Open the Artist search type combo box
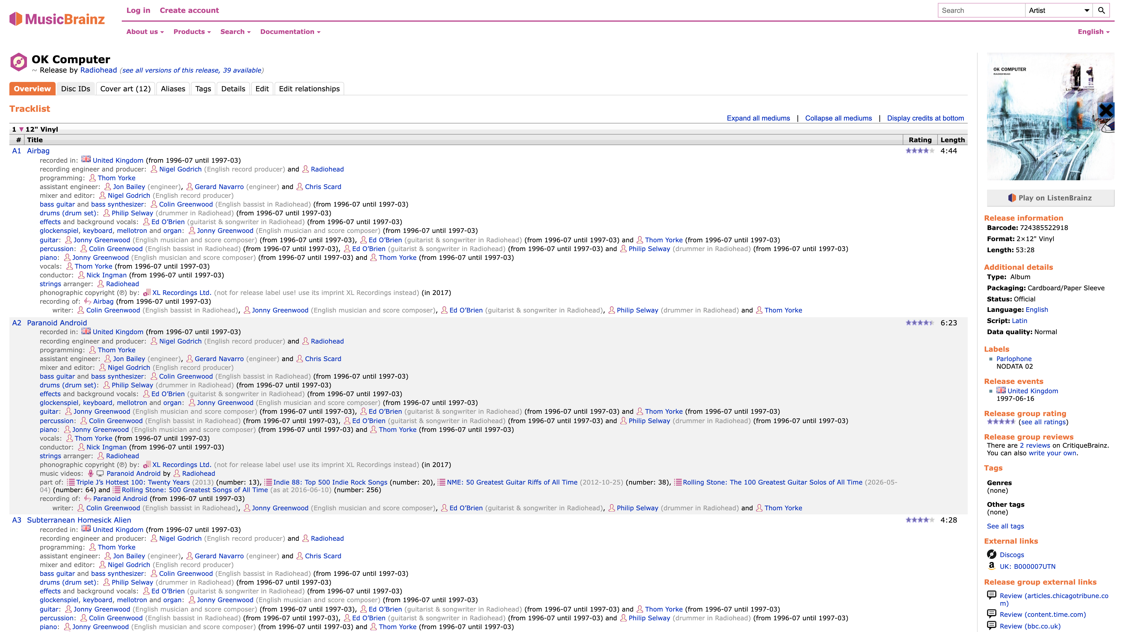The width and height of the screenshot is (1124, 632). point(1058,11)
